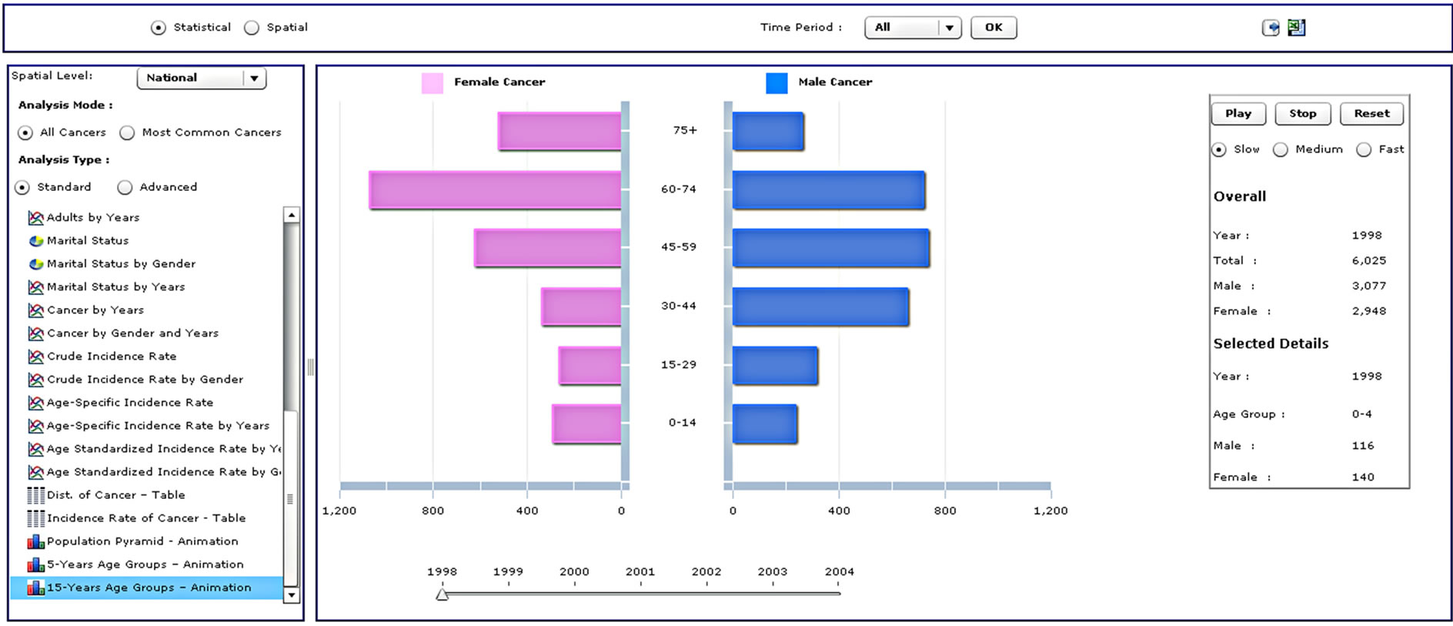The width and height of the screenshot is (1453, 626).
Task: Click chart icon beside Cancer by Years
Action: point(35,310)
